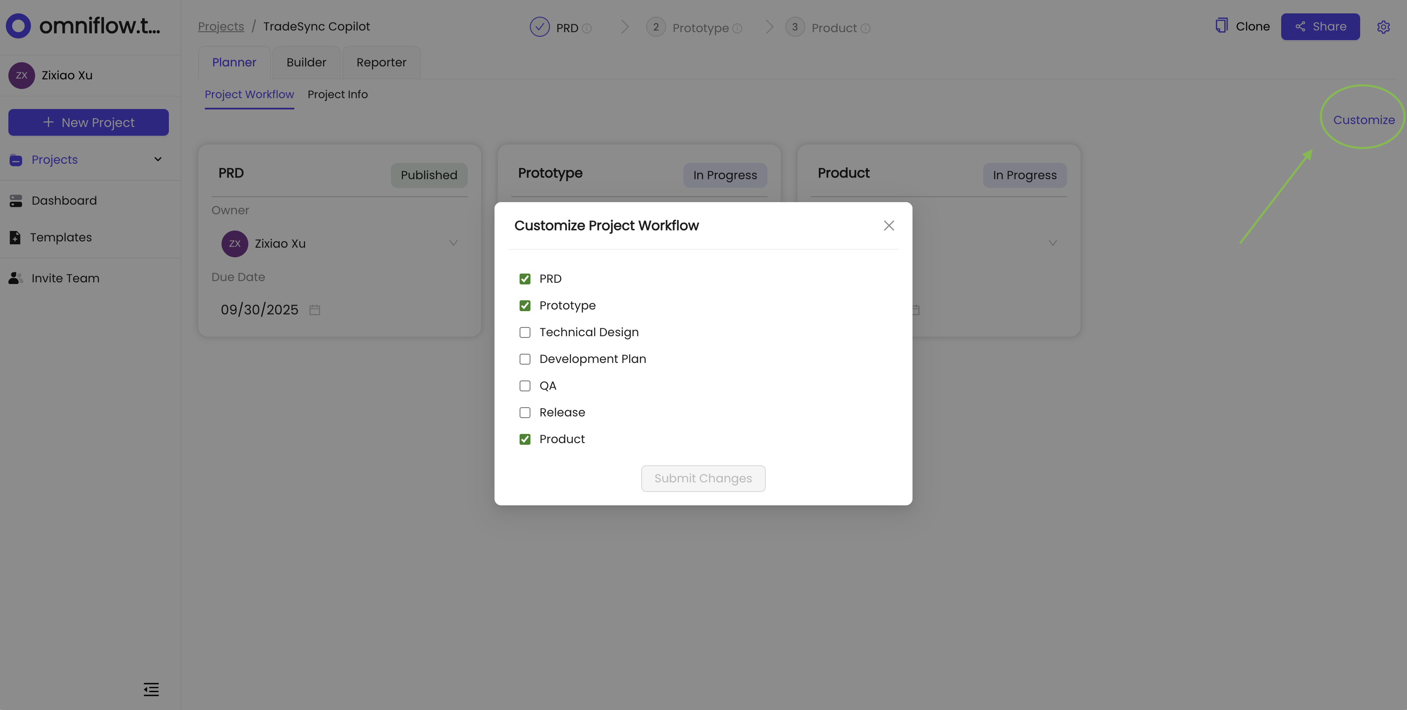Viewport: 1407px width, 710px height.
Task: Uncheck the Prototype checkbox
Action: pos(525,305)
